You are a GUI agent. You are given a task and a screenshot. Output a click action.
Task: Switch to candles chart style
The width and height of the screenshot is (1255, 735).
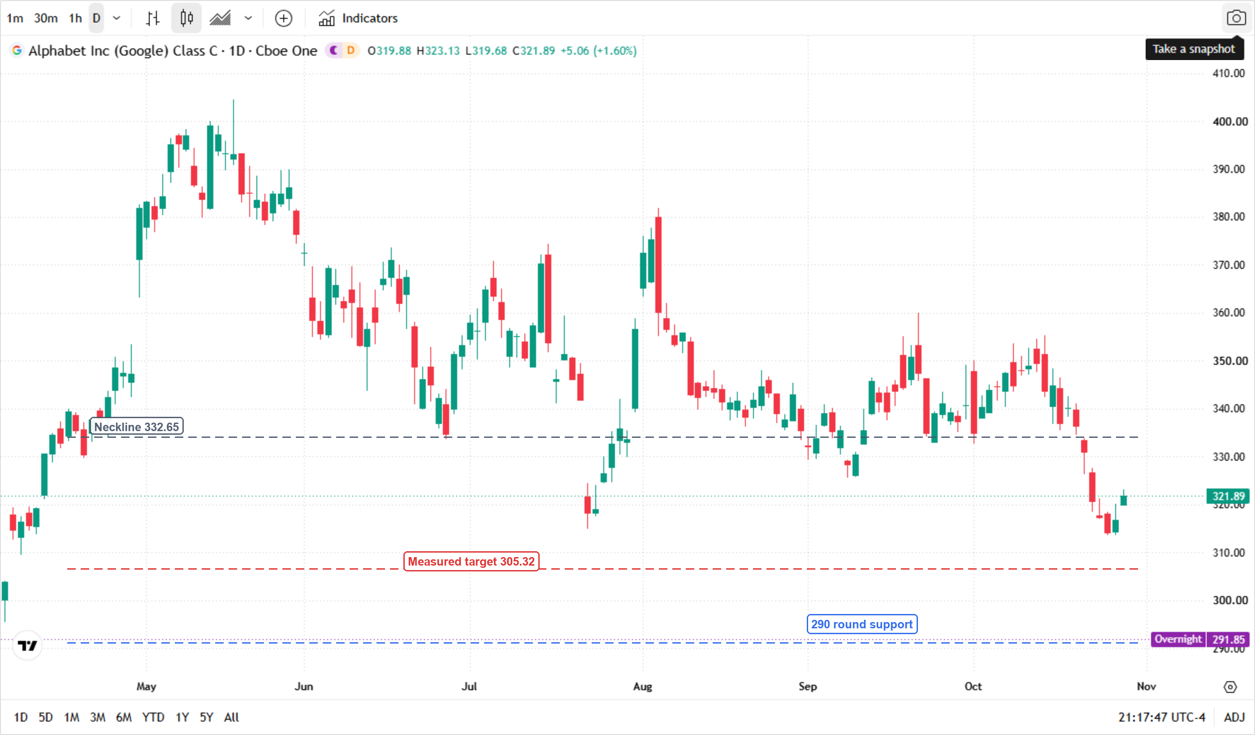tap(187, 18)
